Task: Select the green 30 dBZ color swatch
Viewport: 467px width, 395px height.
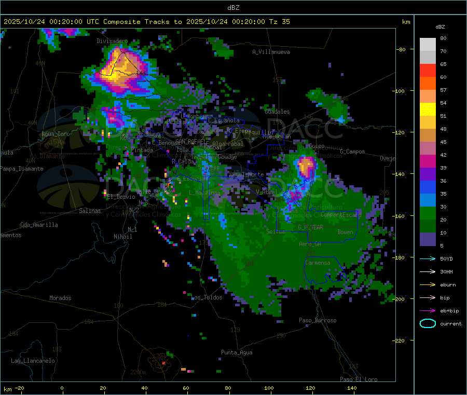Action: tap(428, 213)
